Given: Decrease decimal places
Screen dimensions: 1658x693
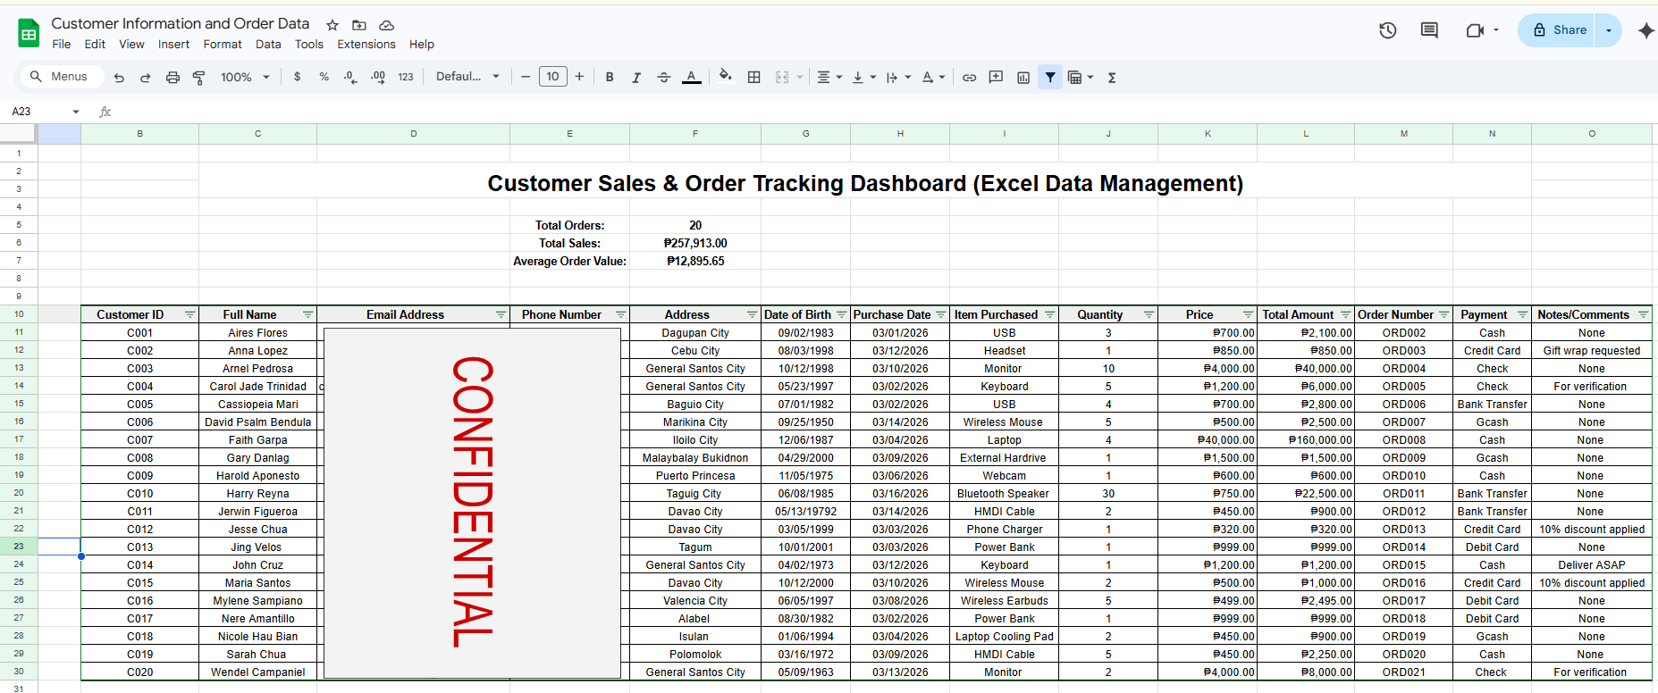Looking at the screenshot, I should 350,77.
